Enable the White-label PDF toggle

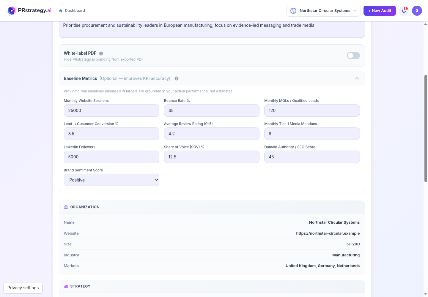353,56
